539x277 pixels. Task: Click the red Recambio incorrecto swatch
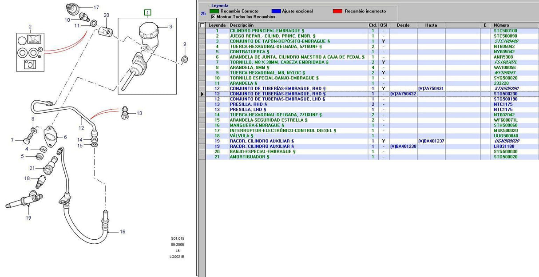338,11
